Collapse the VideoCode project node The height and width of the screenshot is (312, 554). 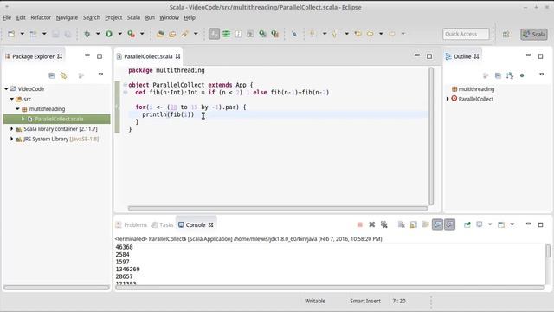point(6,88)
